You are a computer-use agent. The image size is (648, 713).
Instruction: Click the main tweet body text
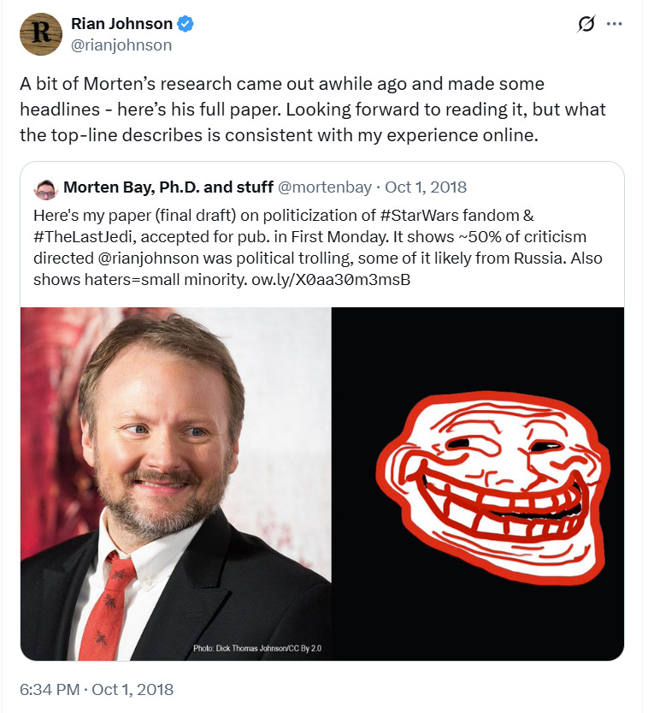click(x=312, y=110)
